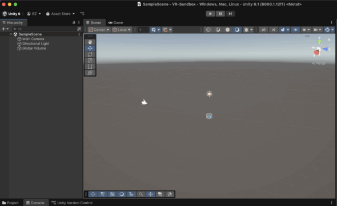Start Play mode
The height and width of the screenshot is (206, 337).
tap(210, 14)
